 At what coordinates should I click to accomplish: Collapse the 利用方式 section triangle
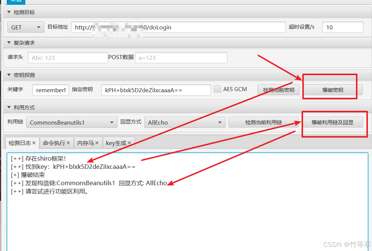[8, 107]
